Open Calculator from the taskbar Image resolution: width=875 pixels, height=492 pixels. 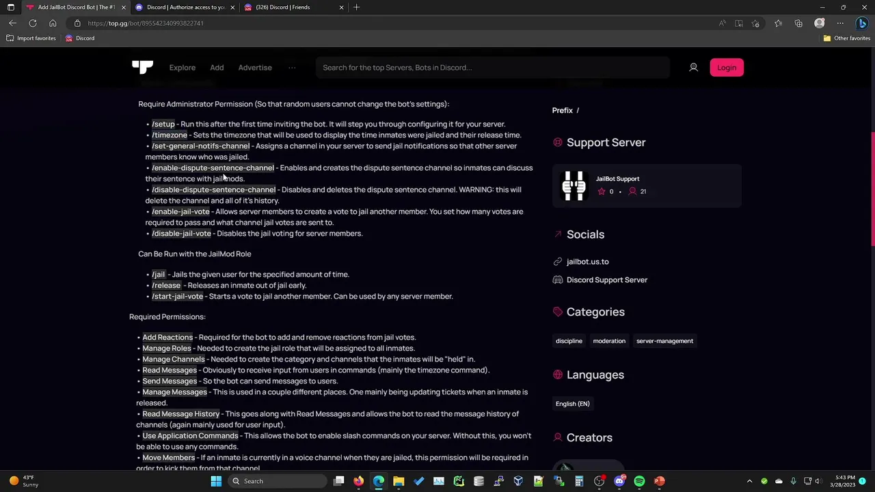(579, 481)
